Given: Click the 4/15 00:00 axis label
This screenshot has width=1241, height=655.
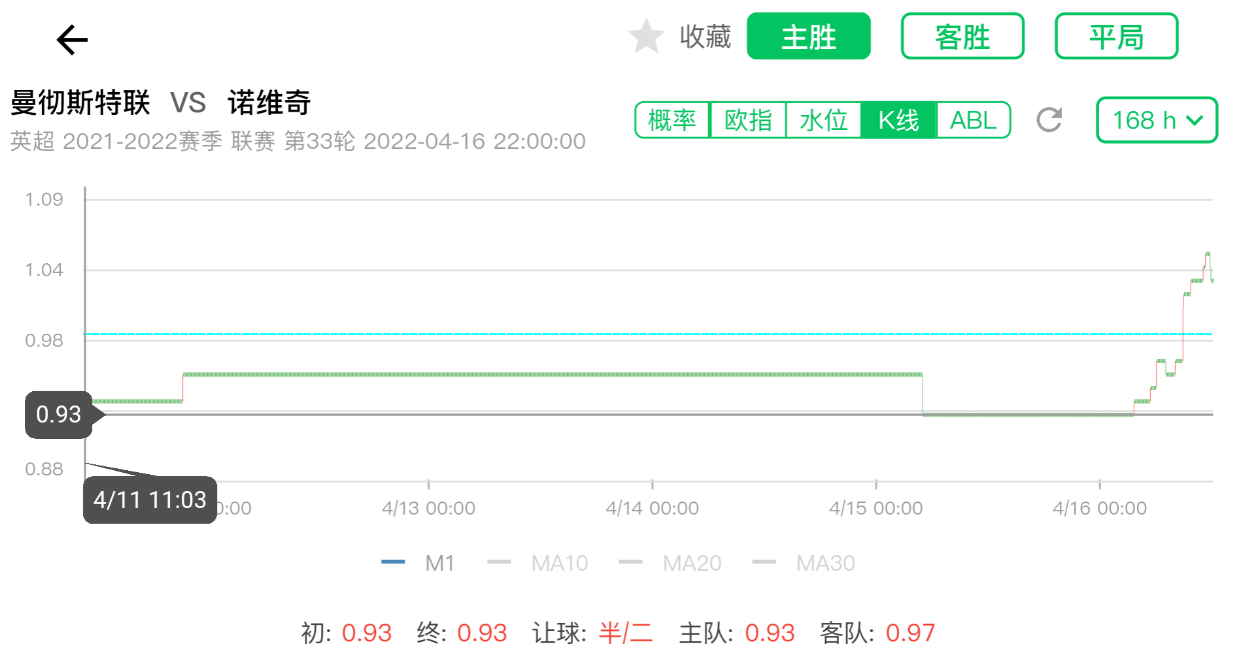Looking at the screenshot, I should (876, 508).
